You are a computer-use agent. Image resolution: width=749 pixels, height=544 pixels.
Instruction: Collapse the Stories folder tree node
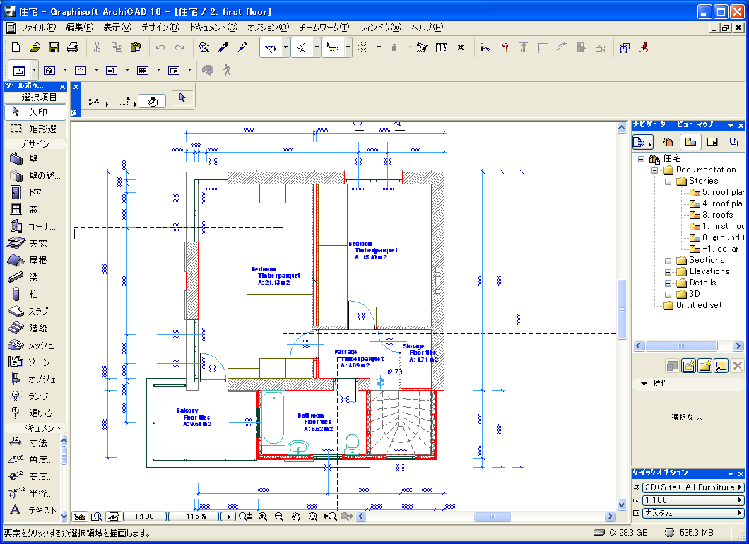pyautogui.click(x=668, y=182)
